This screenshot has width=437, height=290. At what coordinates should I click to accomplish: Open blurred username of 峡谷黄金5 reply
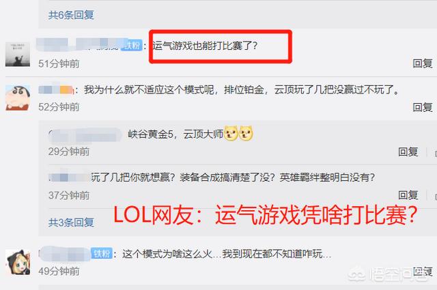coord(85,135)
